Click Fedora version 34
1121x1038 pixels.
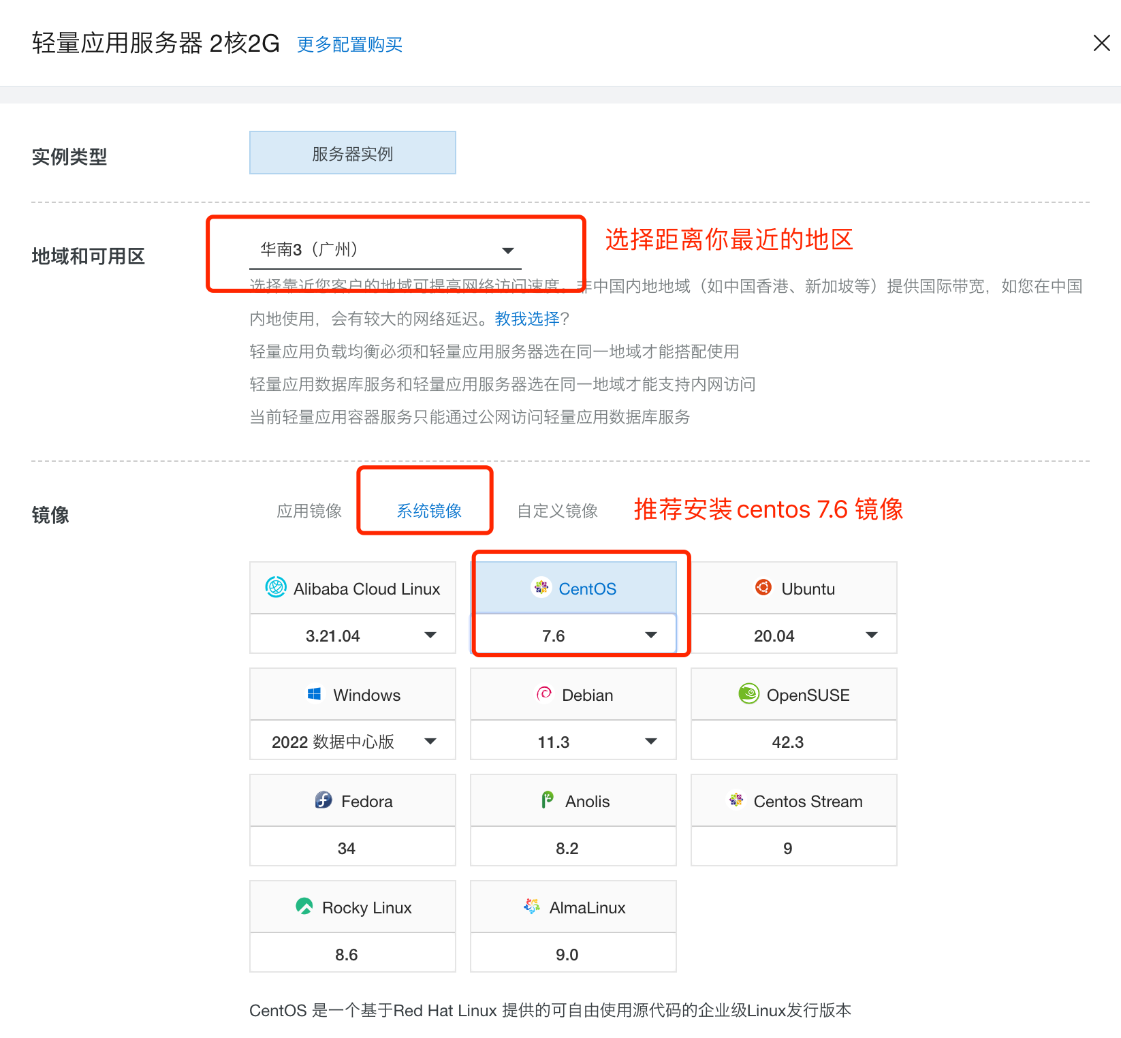353,848
